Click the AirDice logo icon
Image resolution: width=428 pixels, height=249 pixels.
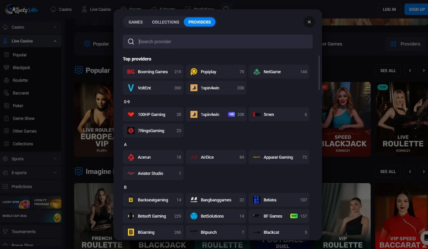point(194,157)
